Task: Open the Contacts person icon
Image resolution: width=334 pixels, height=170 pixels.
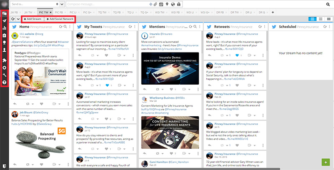Action: click(x=4, y=50)
